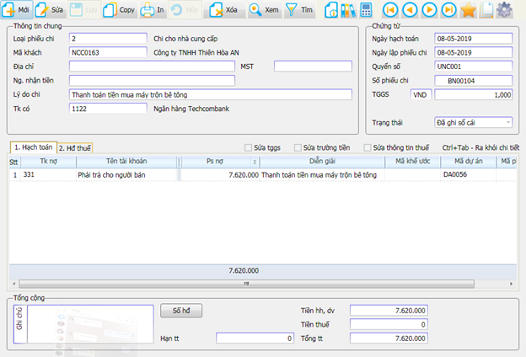Print the voucher with the In icon
This screenshot has height=357, width=526.
[x=148, y=10]
